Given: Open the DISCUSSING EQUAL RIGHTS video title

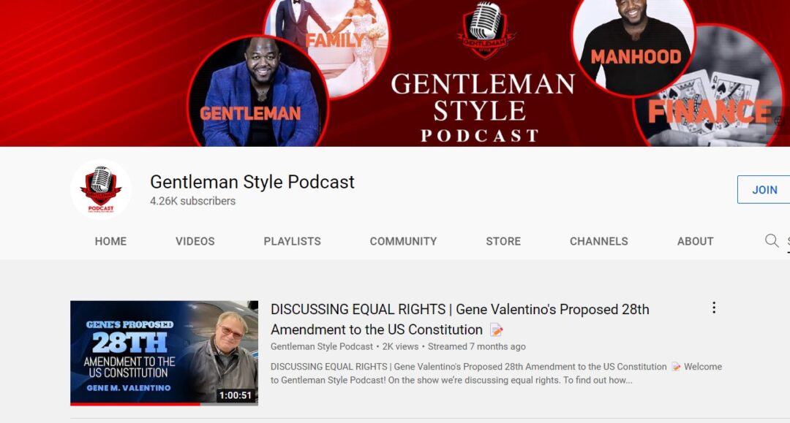Looking at the screenshot, I should click(x=459, y=319).
